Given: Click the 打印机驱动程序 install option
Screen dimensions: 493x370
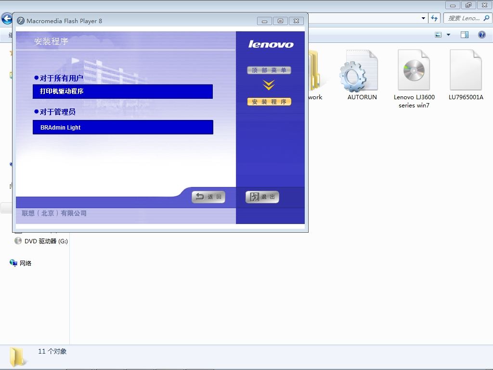Looking at the screenshot, I should [x=123, y=91].
